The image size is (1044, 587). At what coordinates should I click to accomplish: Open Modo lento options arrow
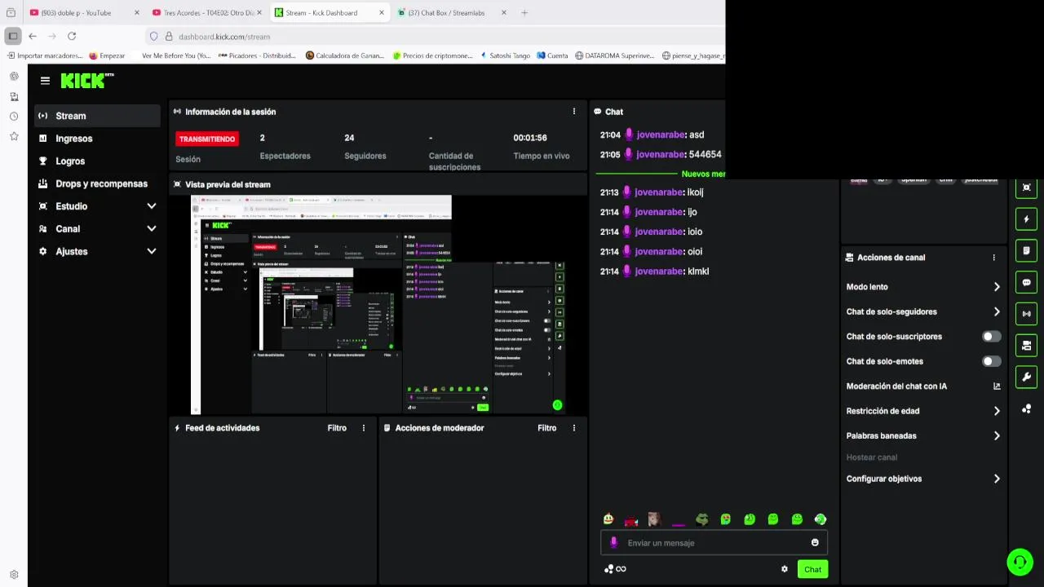click(x=997, y=287)
